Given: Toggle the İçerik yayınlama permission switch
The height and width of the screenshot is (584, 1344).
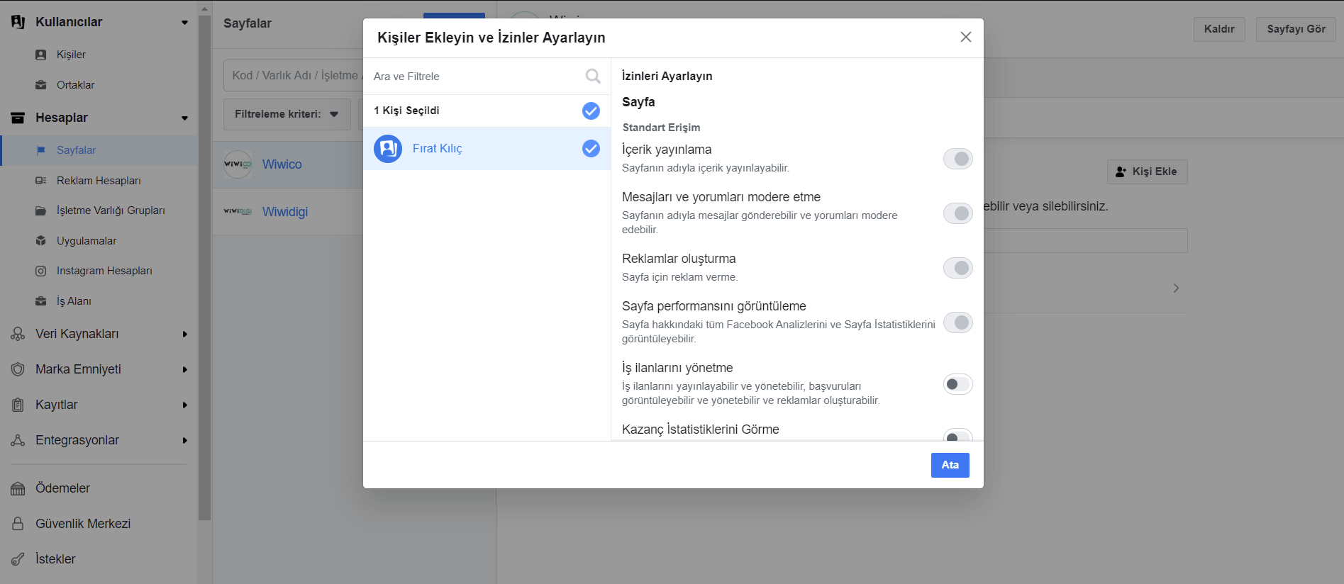Looking at the screenshot, I should pos(957,159).
